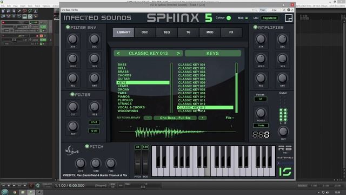Click the OUT volume knob
Viewport: 346px width, 195px height.
coord(283,132)
